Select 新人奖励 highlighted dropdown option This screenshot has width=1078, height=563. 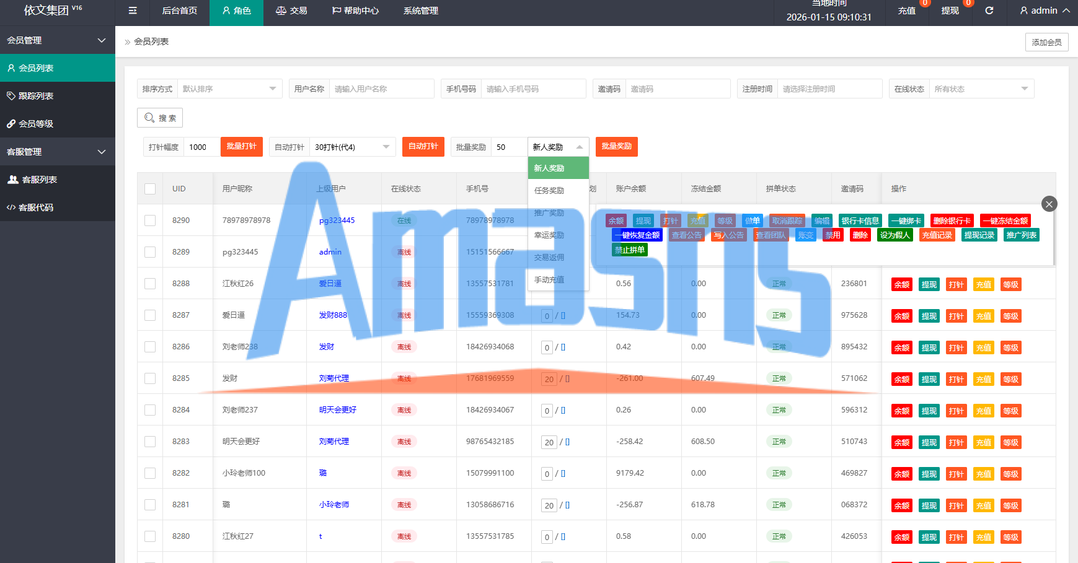558,168
